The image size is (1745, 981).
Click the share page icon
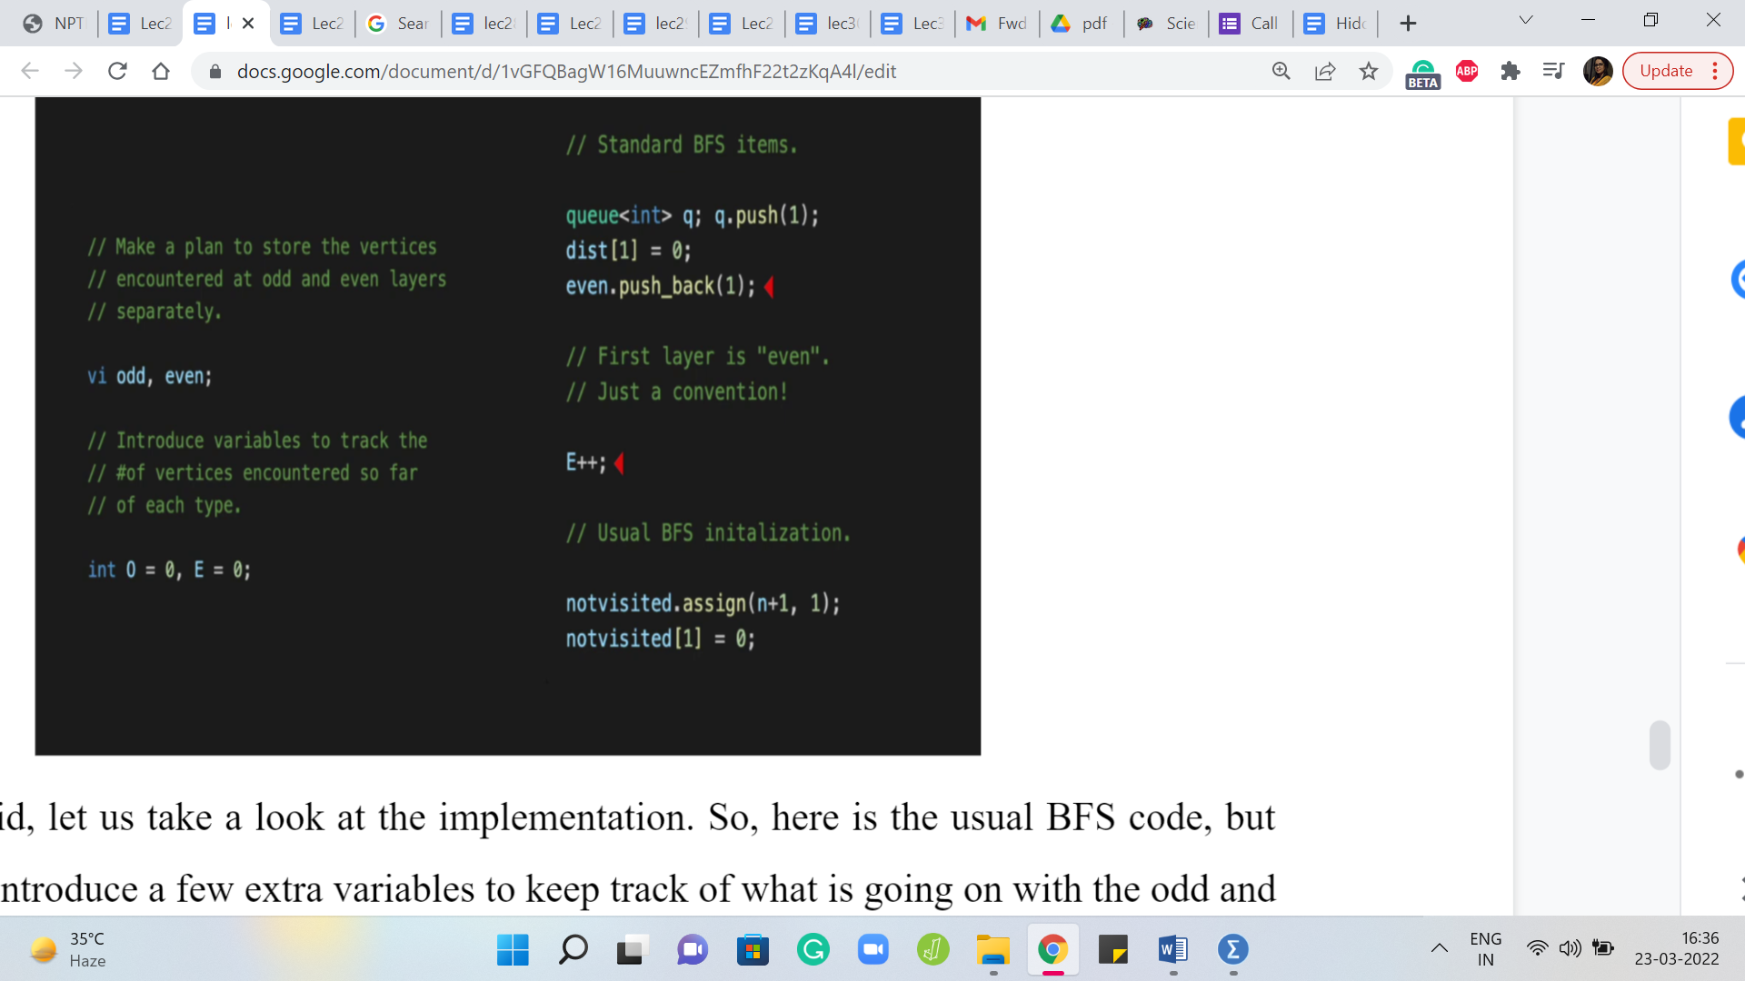pyautogui.click(x=1325, y=71)
